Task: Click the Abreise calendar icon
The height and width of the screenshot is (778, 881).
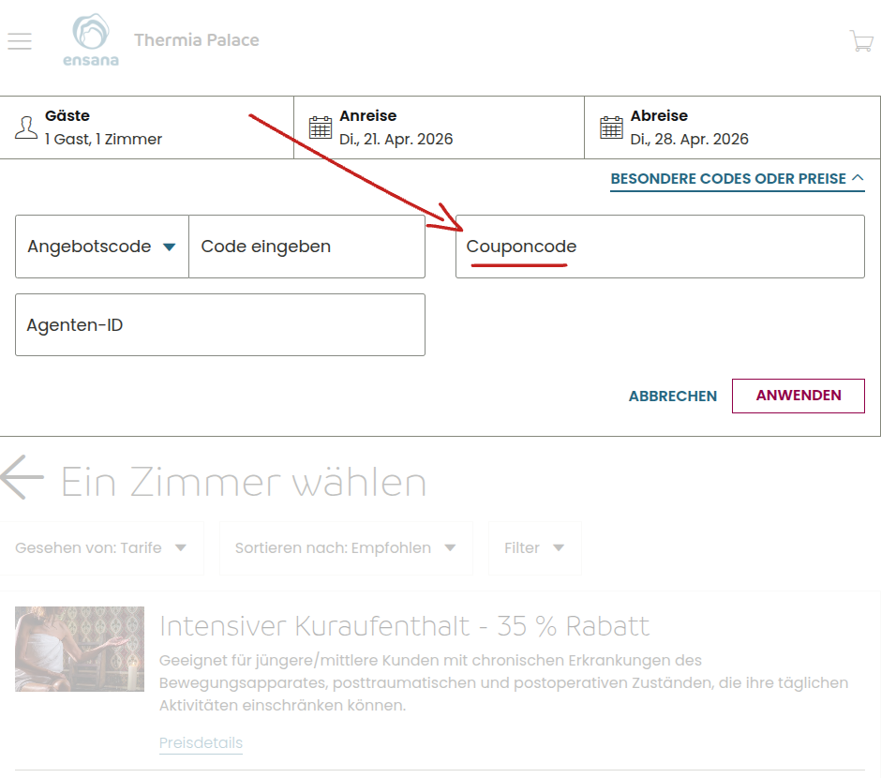Action: pyautogui.click(x=611, y=127)
